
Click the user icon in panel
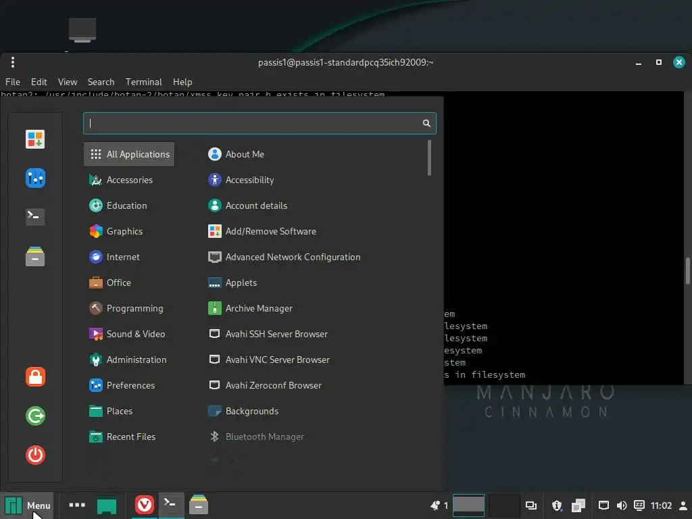[683, 505]
